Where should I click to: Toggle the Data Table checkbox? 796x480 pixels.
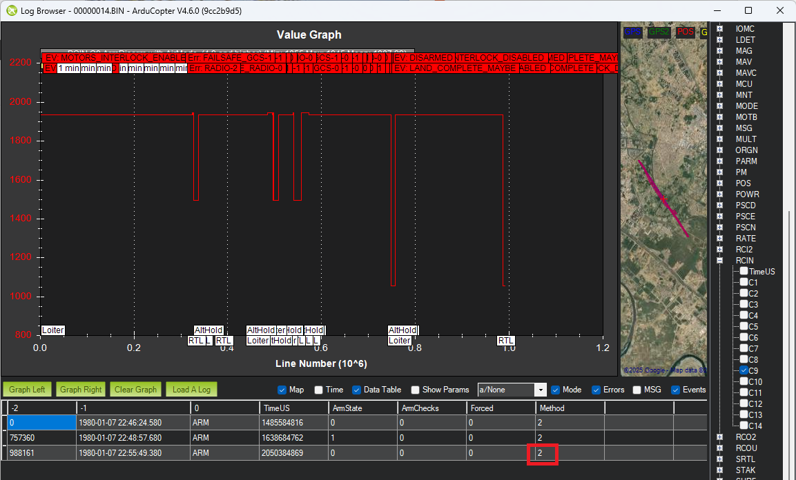click(356, 390)
